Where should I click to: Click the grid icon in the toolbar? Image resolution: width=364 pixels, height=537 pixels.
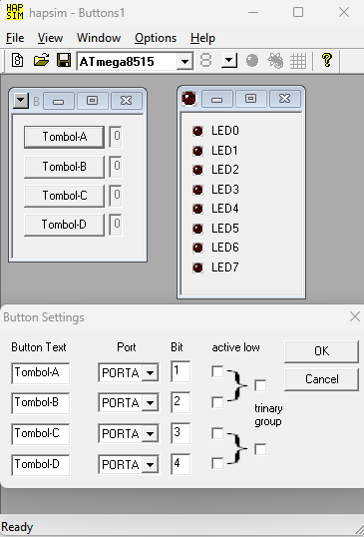tap(298, 61)
